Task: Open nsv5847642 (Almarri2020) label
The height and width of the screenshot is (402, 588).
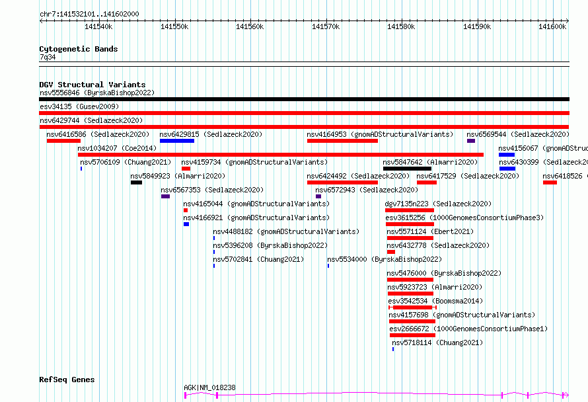Action: point(430,162)
